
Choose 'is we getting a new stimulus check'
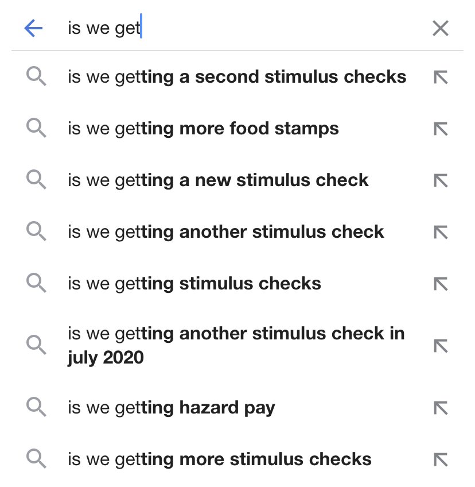(x=218, y=180)
